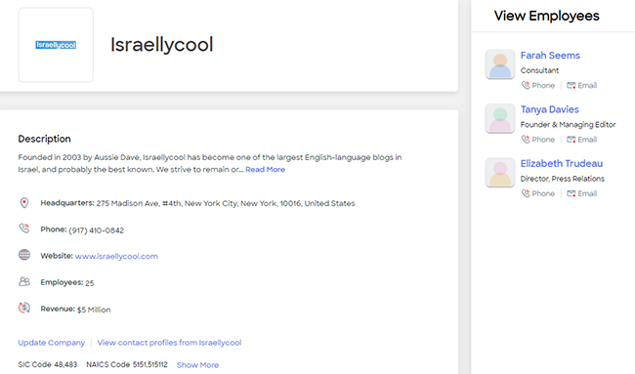Click the Revenue $5 Million value
This screenshot has height=374, width=635.
click(x=94, y=310)
